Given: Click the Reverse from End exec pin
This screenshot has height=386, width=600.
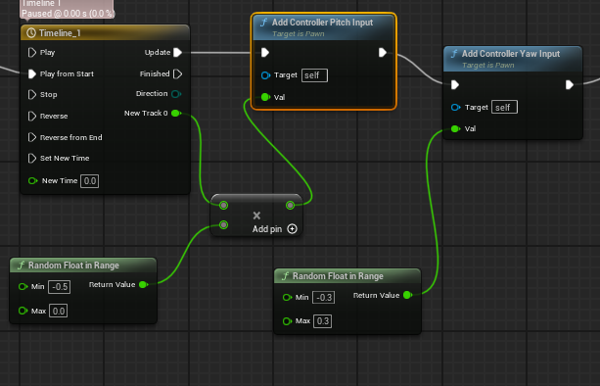Looking at the screenshot, I should (32, 137).
